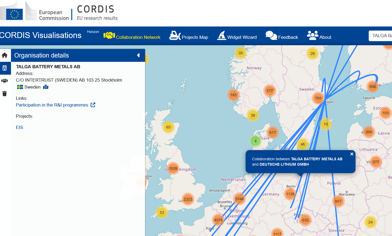Open Participation in the R&I programmes link
The width and height of the screenshot is (392, 236).
pyautogui.click(x=52, y=105)
